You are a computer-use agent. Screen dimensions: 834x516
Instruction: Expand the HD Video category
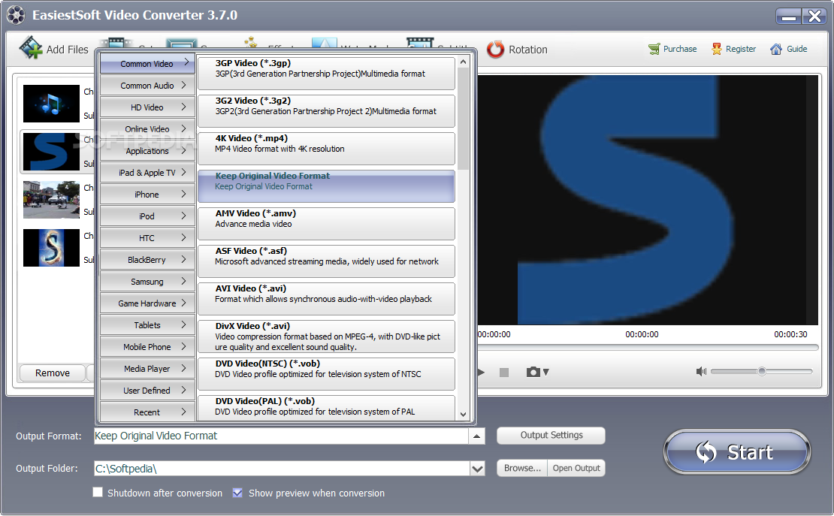pyautogui.click(x=147, y=107)
